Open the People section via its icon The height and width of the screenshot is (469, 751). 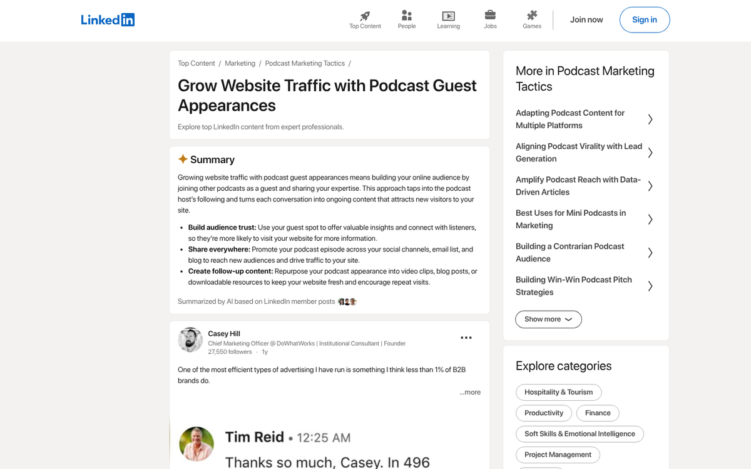pyautogui.click(x=407, y=15)
